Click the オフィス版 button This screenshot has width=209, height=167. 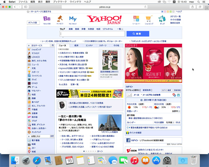point(33,23)
